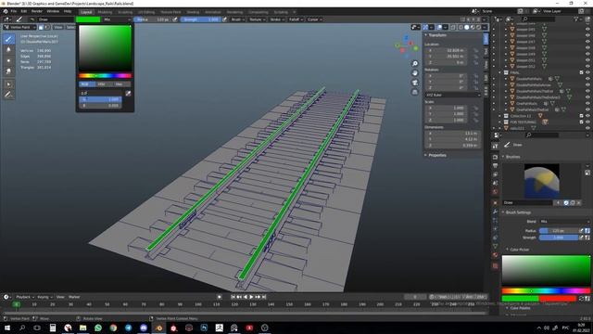Viewport: 593px width, 334px height.
Task: Open the Vertex Paint mode dropdown
Action: point(19,27)
